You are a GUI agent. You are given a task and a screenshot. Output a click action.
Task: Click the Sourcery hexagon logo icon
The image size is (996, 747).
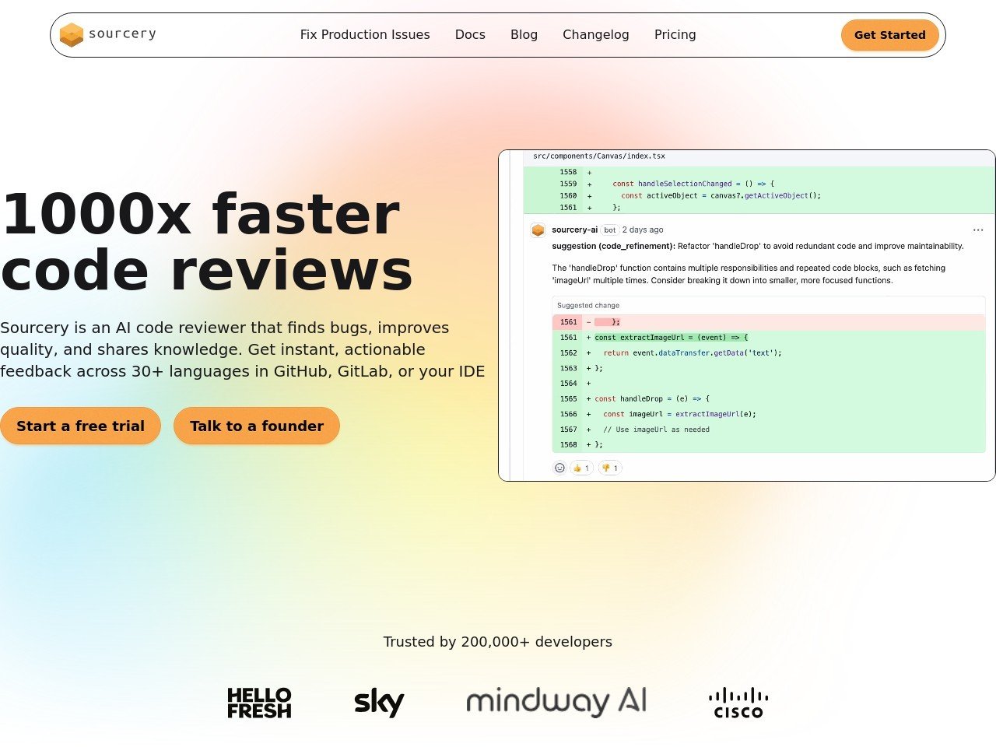pos(72,35)
